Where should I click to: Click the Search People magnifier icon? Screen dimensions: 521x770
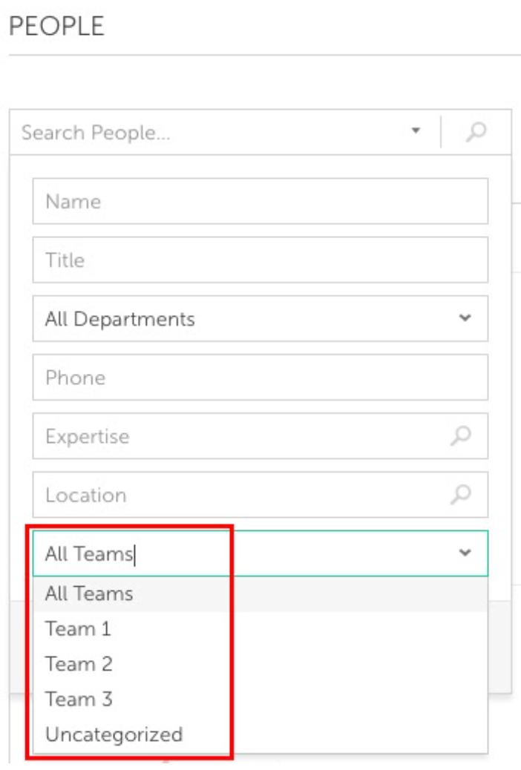point(476,131)
